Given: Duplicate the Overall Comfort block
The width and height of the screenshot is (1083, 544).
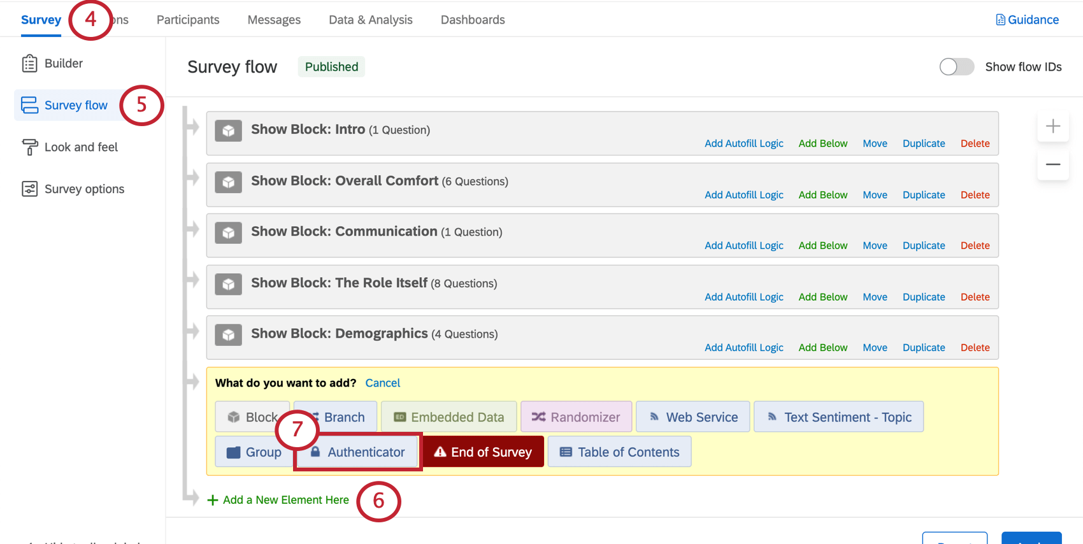Looking at the screenshot, I should point(924,195).
